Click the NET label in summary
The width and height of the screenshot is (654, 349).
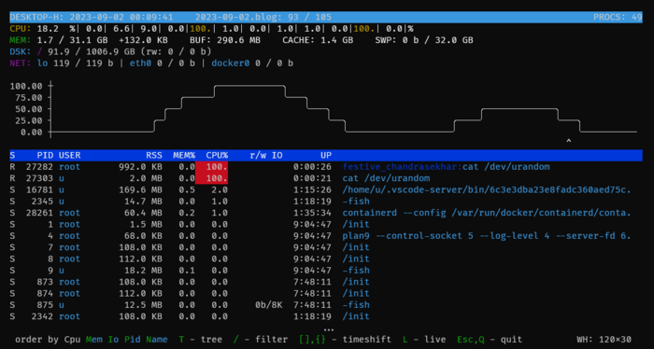[x=21, y=63]
